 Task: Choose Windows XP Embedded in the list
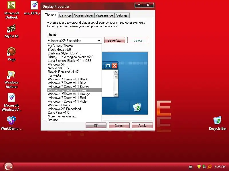pos(74,109)
